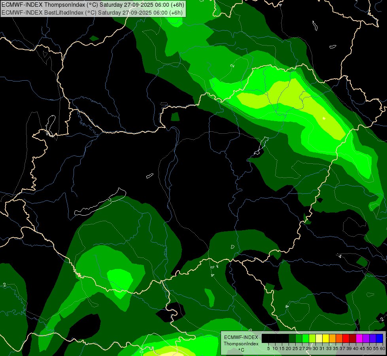Pick the bright green 27–29 legend swatch

pyautogui.click(x=305, y=338)
